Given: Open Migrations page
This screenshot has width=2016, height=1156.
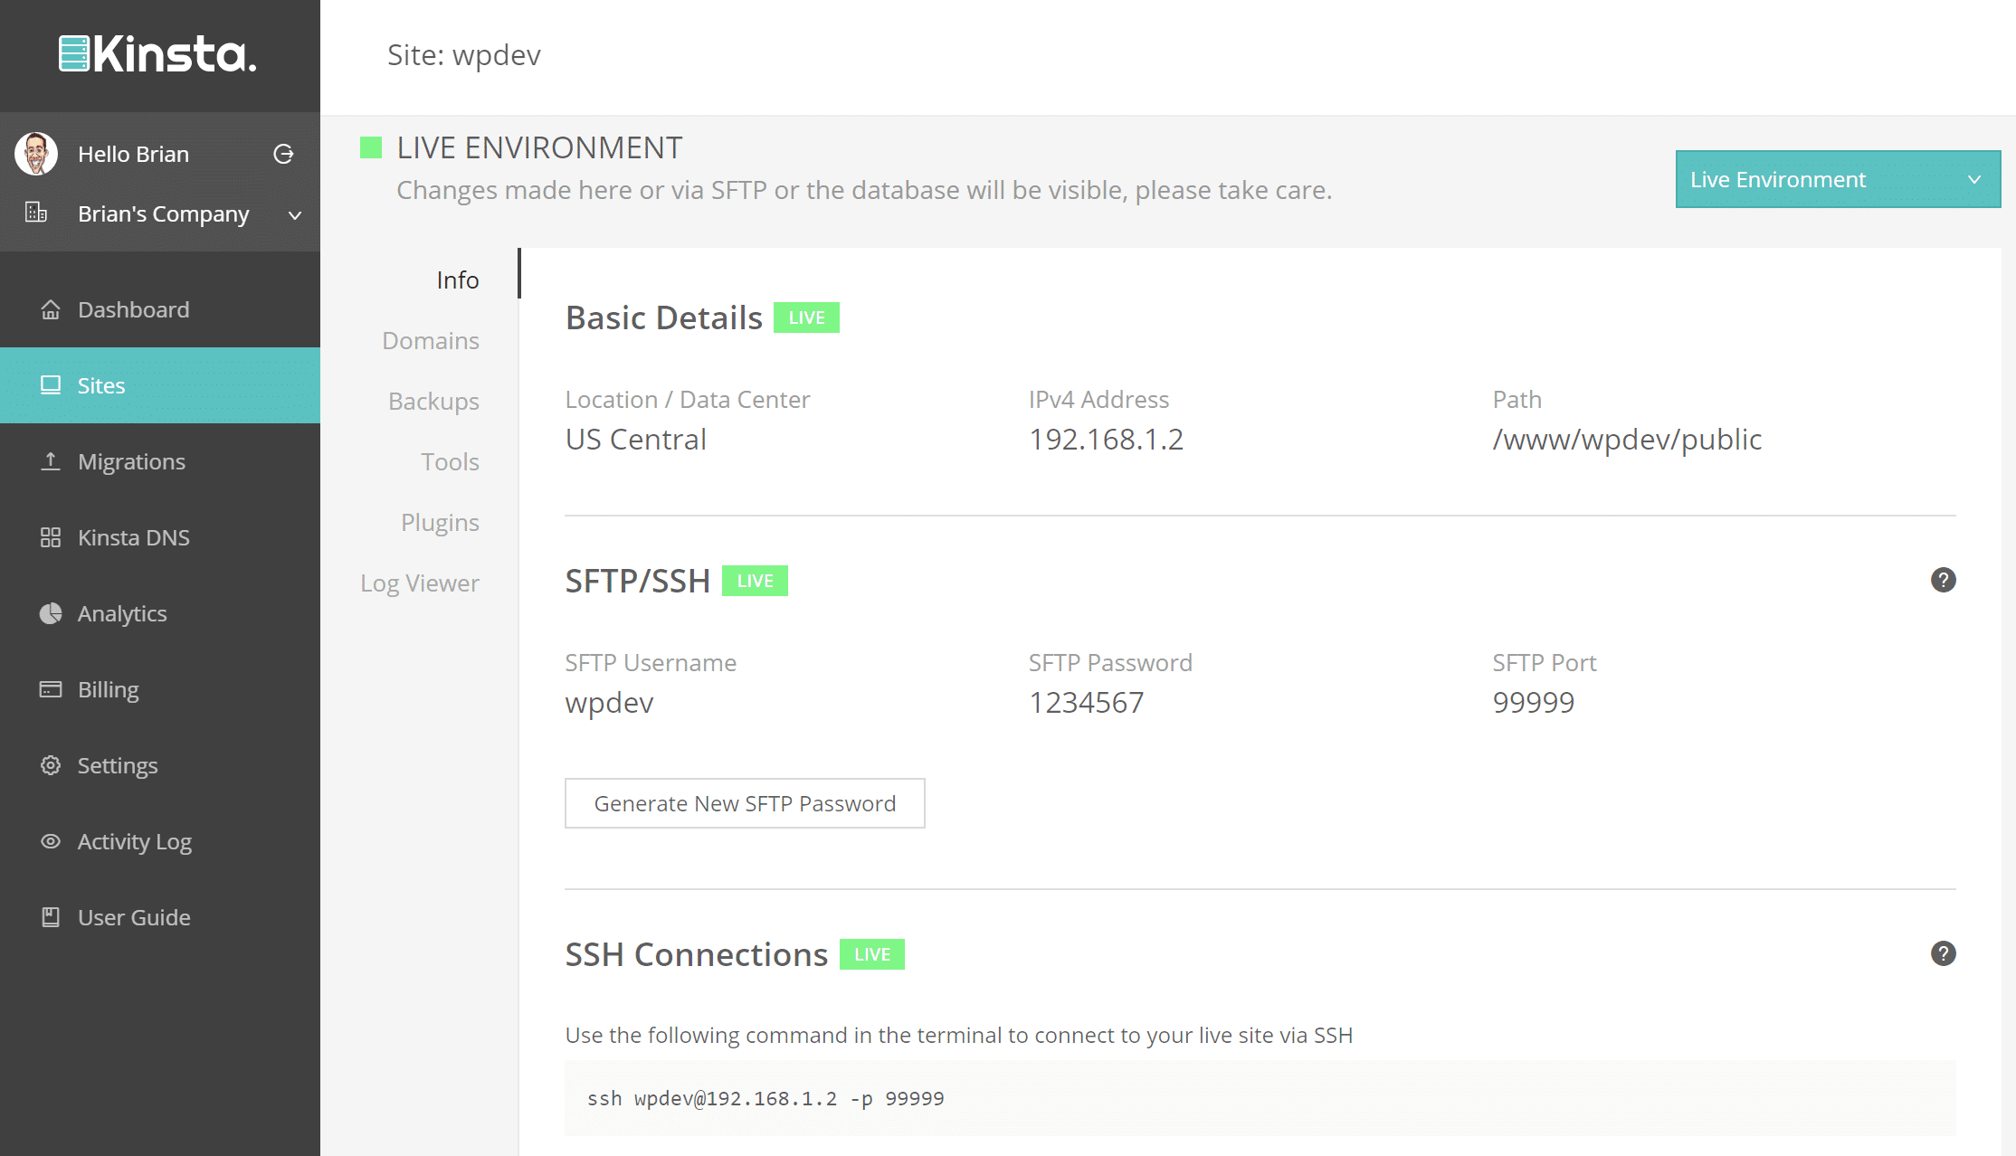Looking at the screenshot, I should pyautogui.click(x=160, y=461).
